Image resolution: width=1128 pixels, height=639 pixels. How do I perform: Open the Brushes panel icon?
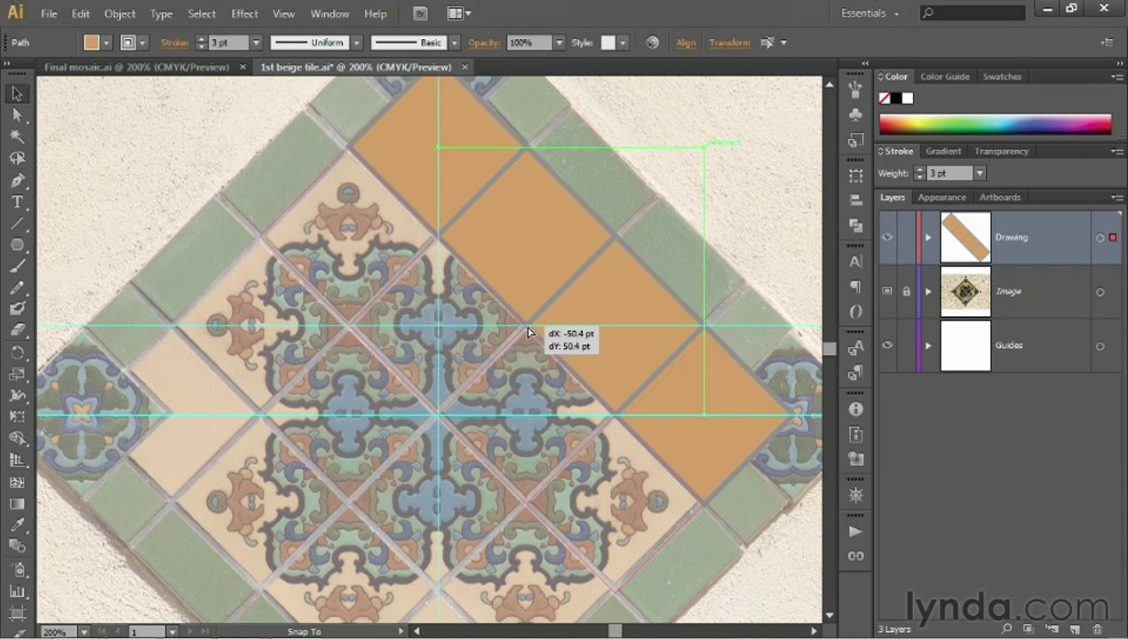pyautogui.click(x=855, y=90)
